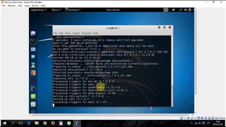Open the terminal View menu

[68, 33]
